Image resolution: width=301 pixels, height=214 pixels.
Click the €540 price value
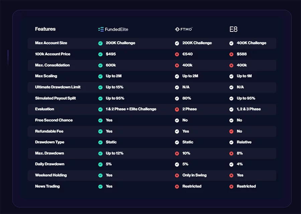pos(188,54)
